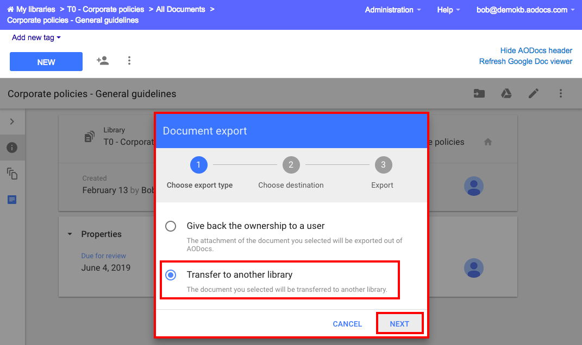The width and height of the screenshot is (582, 345).
Task: Click the Due for review property label
Action: (104, 255)
